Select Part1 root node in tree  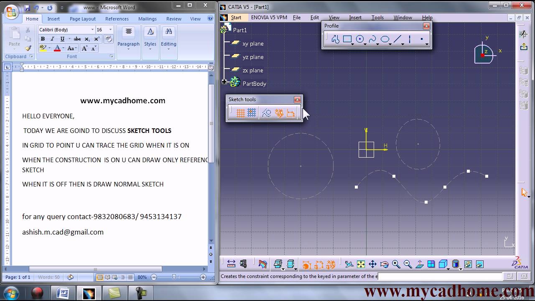[x=240, y=30]
